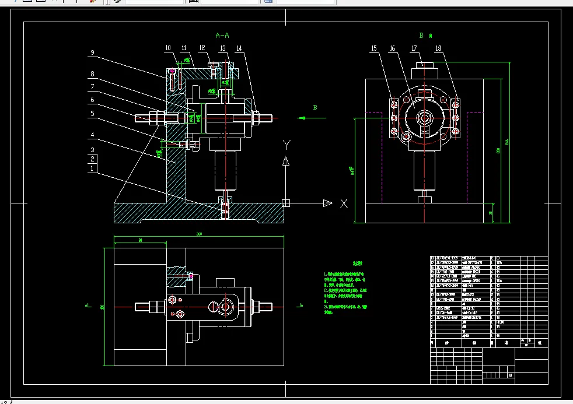Click part balloon number 10
The height and width of the screenshot is (404, 573).
point(168,48)
